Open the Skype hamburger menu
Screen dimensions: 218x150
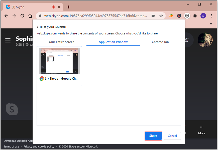(x=8, y=40)
